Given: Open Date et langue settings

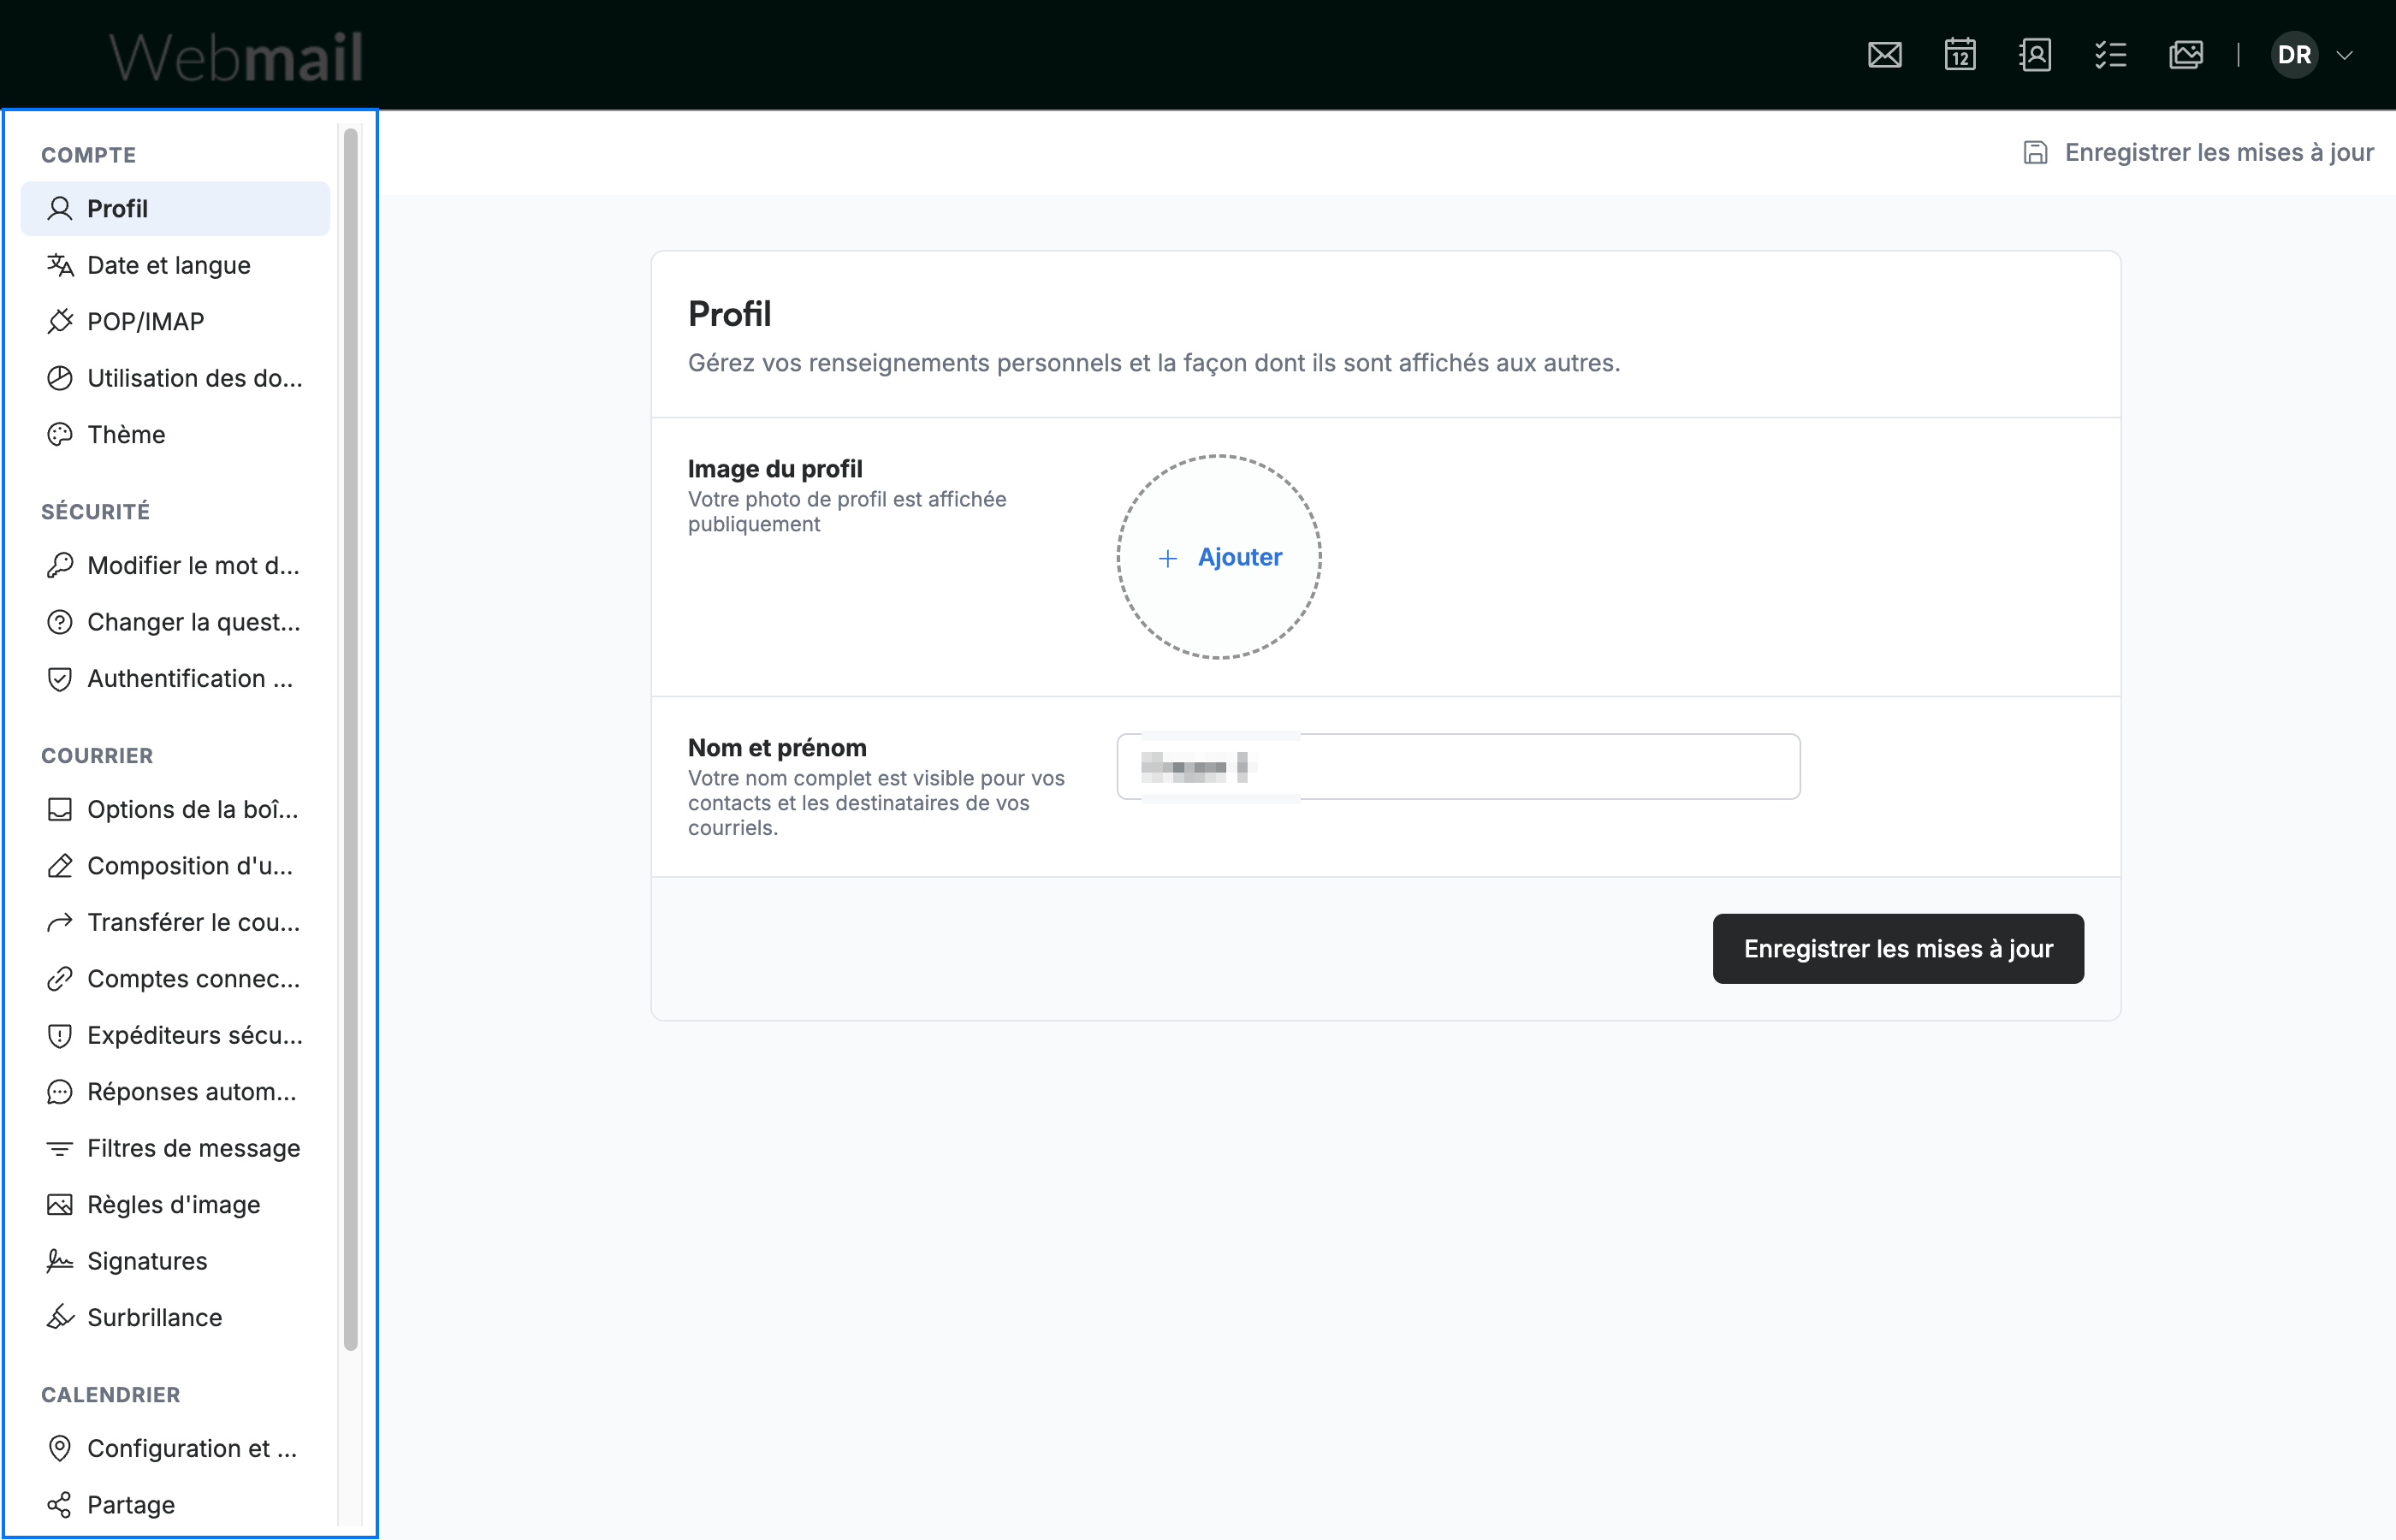Looking at the screenshot, I should (175, 265).
